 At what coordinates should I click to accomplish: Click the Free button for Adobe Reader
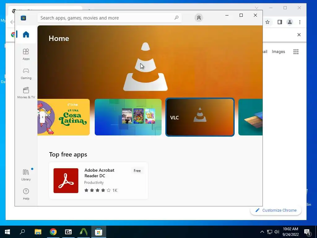click(137, 171)
